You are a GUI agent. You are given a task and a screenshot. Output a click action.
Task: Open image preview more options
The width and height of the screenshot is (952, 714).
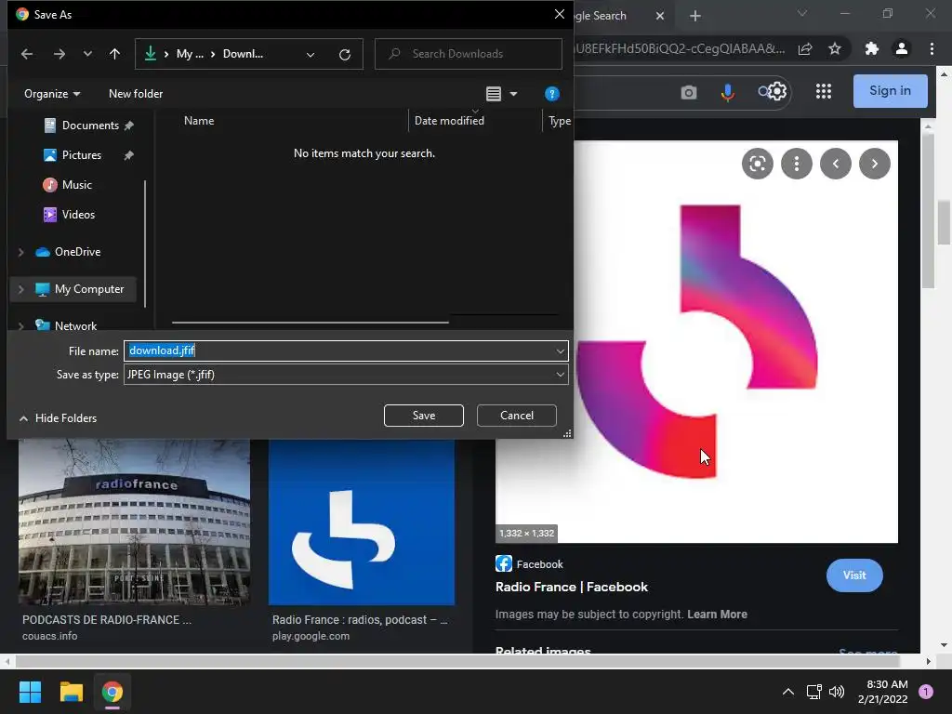[x=796, y=164]
